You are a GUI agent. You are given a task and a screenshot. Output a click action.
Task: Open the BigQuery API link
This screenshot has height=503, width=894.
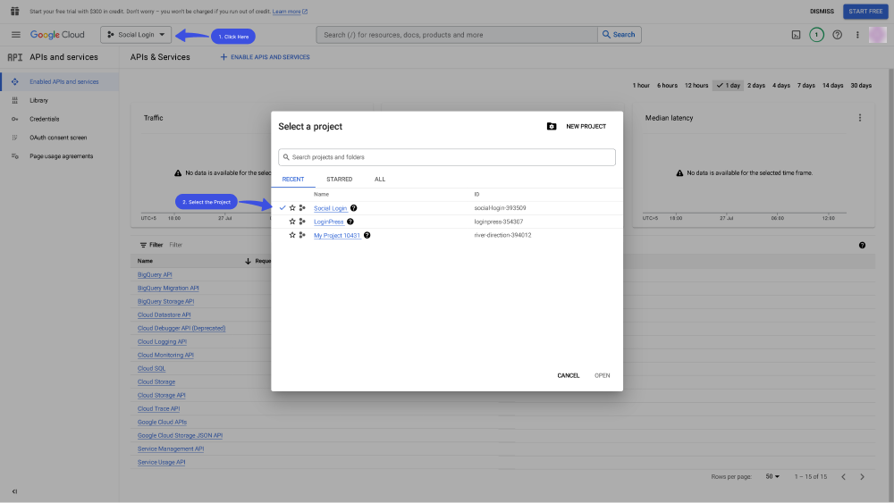[155, 274]
